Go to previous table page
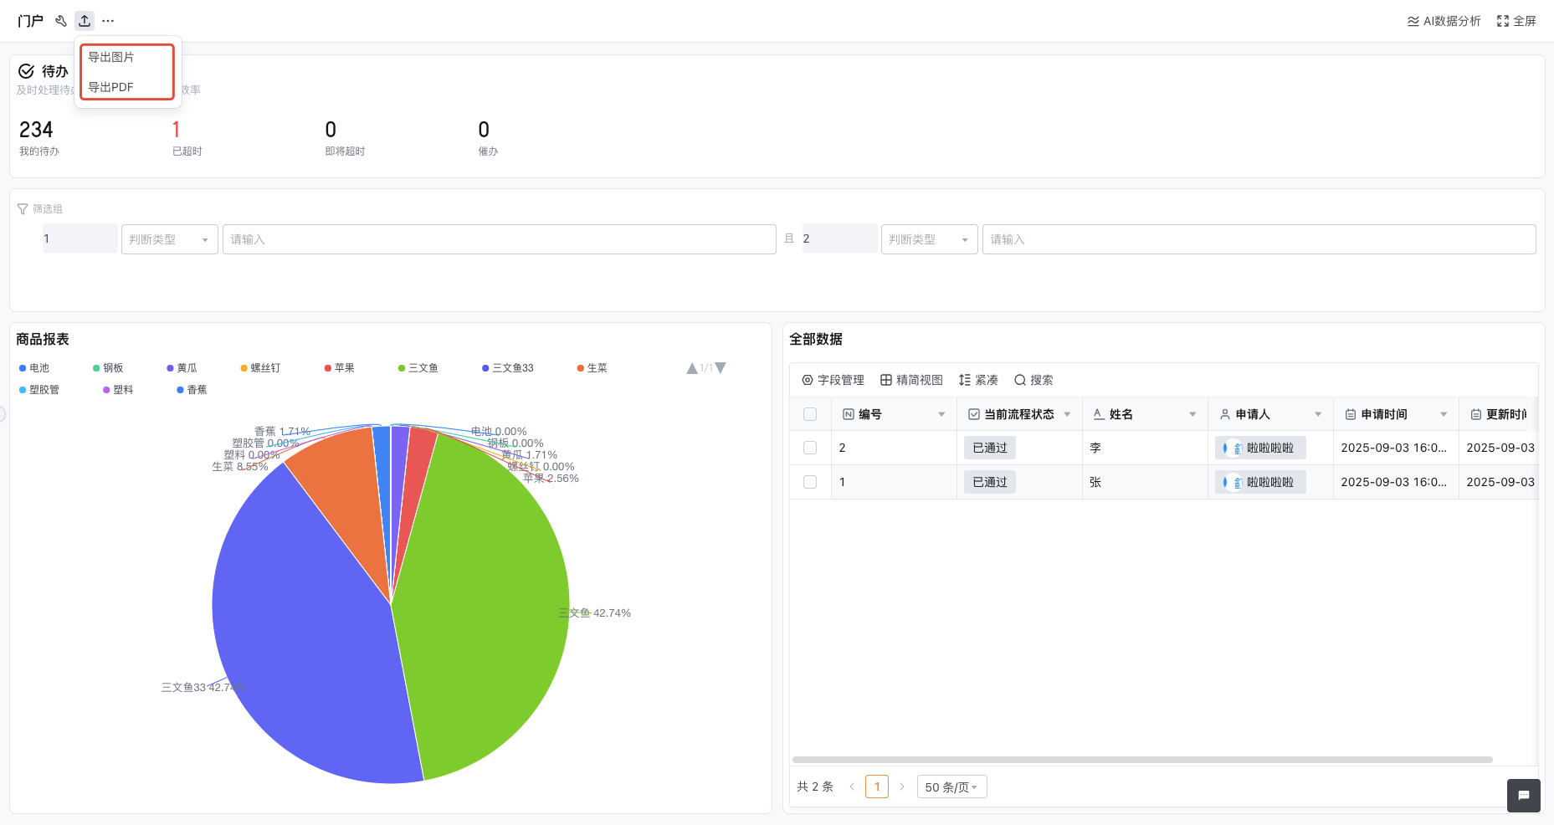 pyautogui.click(x=852, y=787)
